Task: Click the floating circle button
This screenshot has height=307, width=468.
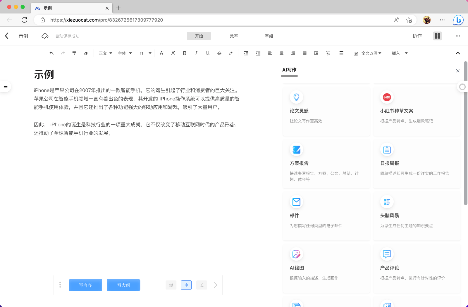Action: 462,87
